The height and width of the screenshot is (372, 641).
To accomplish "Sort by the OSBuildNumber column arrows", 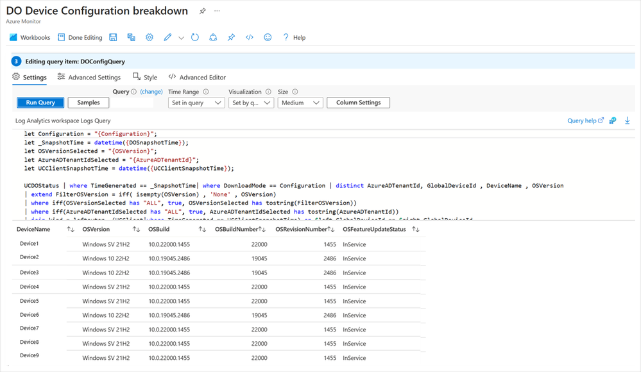I will tap(262, 230).
